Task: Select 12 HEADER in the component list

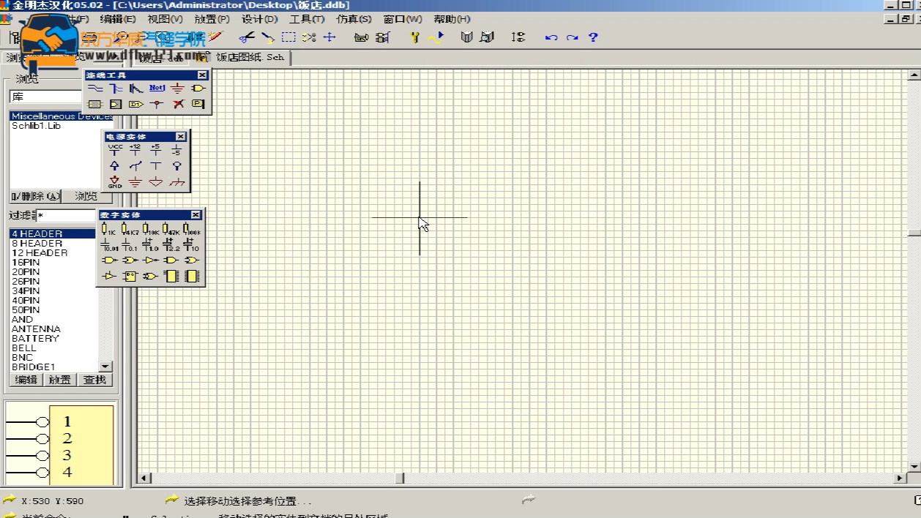Action: pos(40,253)
